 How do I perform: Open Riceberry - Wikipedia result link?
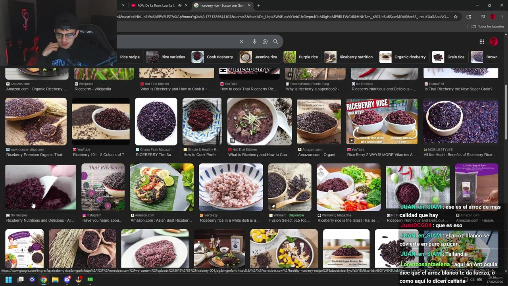pyautogui.click(x=93, y=89)
